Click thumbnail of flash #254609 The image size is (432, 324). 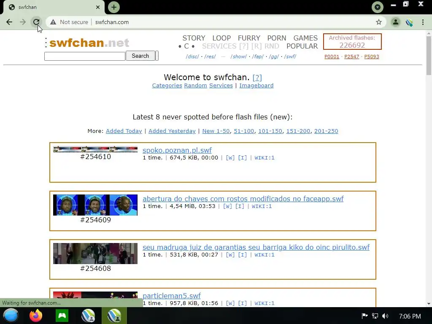tap(95, 205)
